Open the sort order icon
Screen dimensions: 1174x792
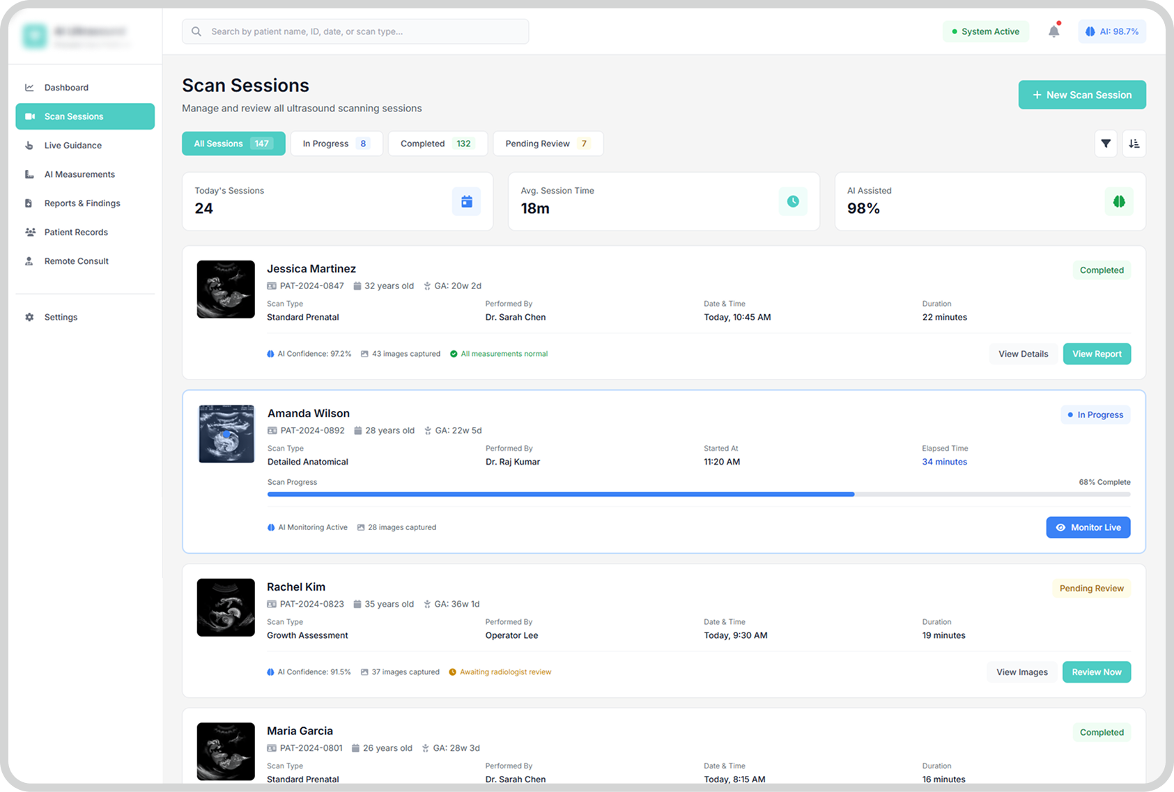pos(1134,143)
